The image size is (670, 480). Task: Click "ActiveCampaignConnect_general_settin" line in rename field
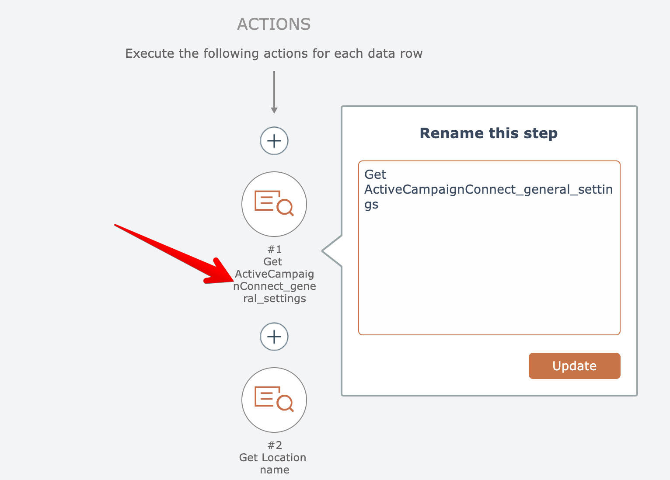pos(489,189)
